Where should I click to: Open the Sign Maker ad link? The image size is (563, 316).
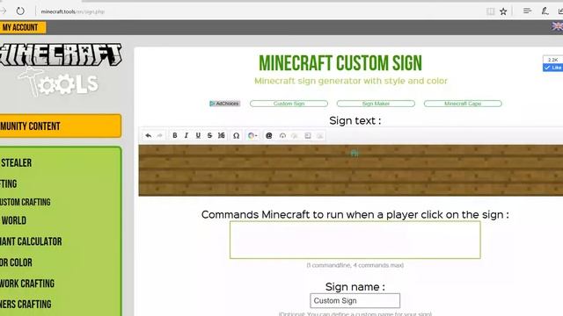[376, 104]
